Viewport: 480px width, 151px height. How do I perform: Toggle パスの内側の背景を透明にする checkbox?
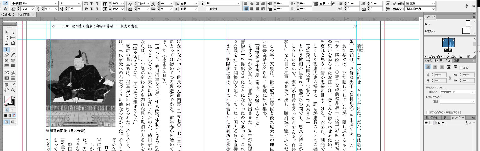[428, 112]
